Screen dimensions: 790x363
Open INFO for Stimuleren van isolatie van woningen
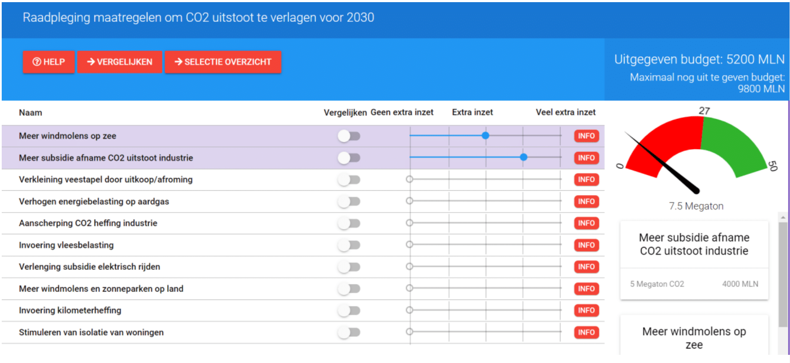[x=586, y=332]
